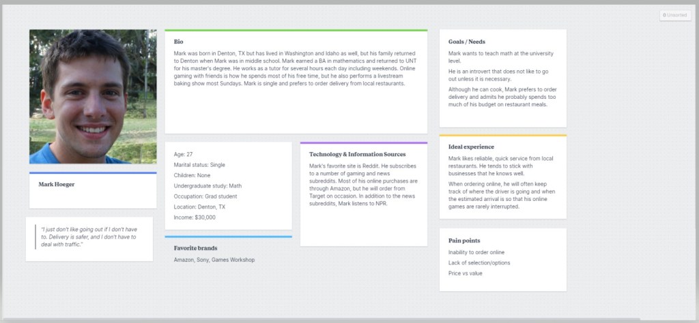
Task: Click the Goals / Needs heading
Action: click(467, 42)
